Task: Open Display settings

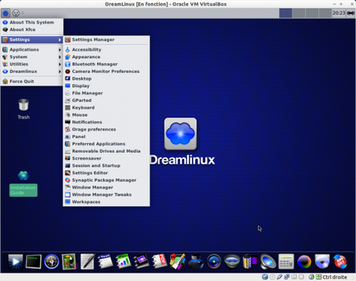Action: point(106,86)
